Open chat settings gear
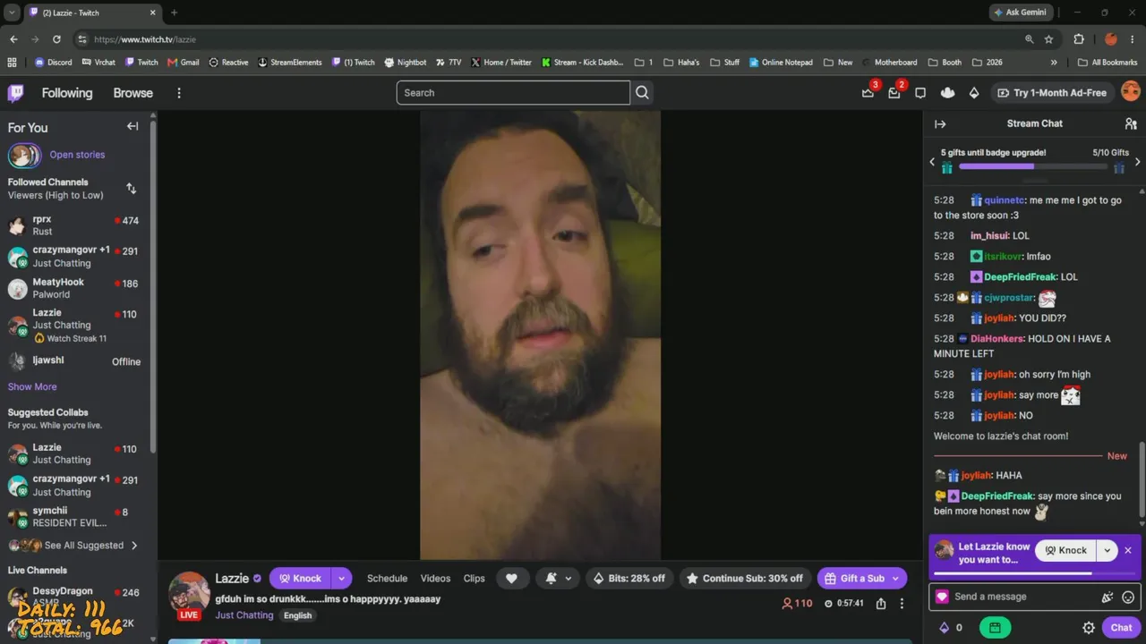Viewport: 1146px width, 644px height. 1089,628
